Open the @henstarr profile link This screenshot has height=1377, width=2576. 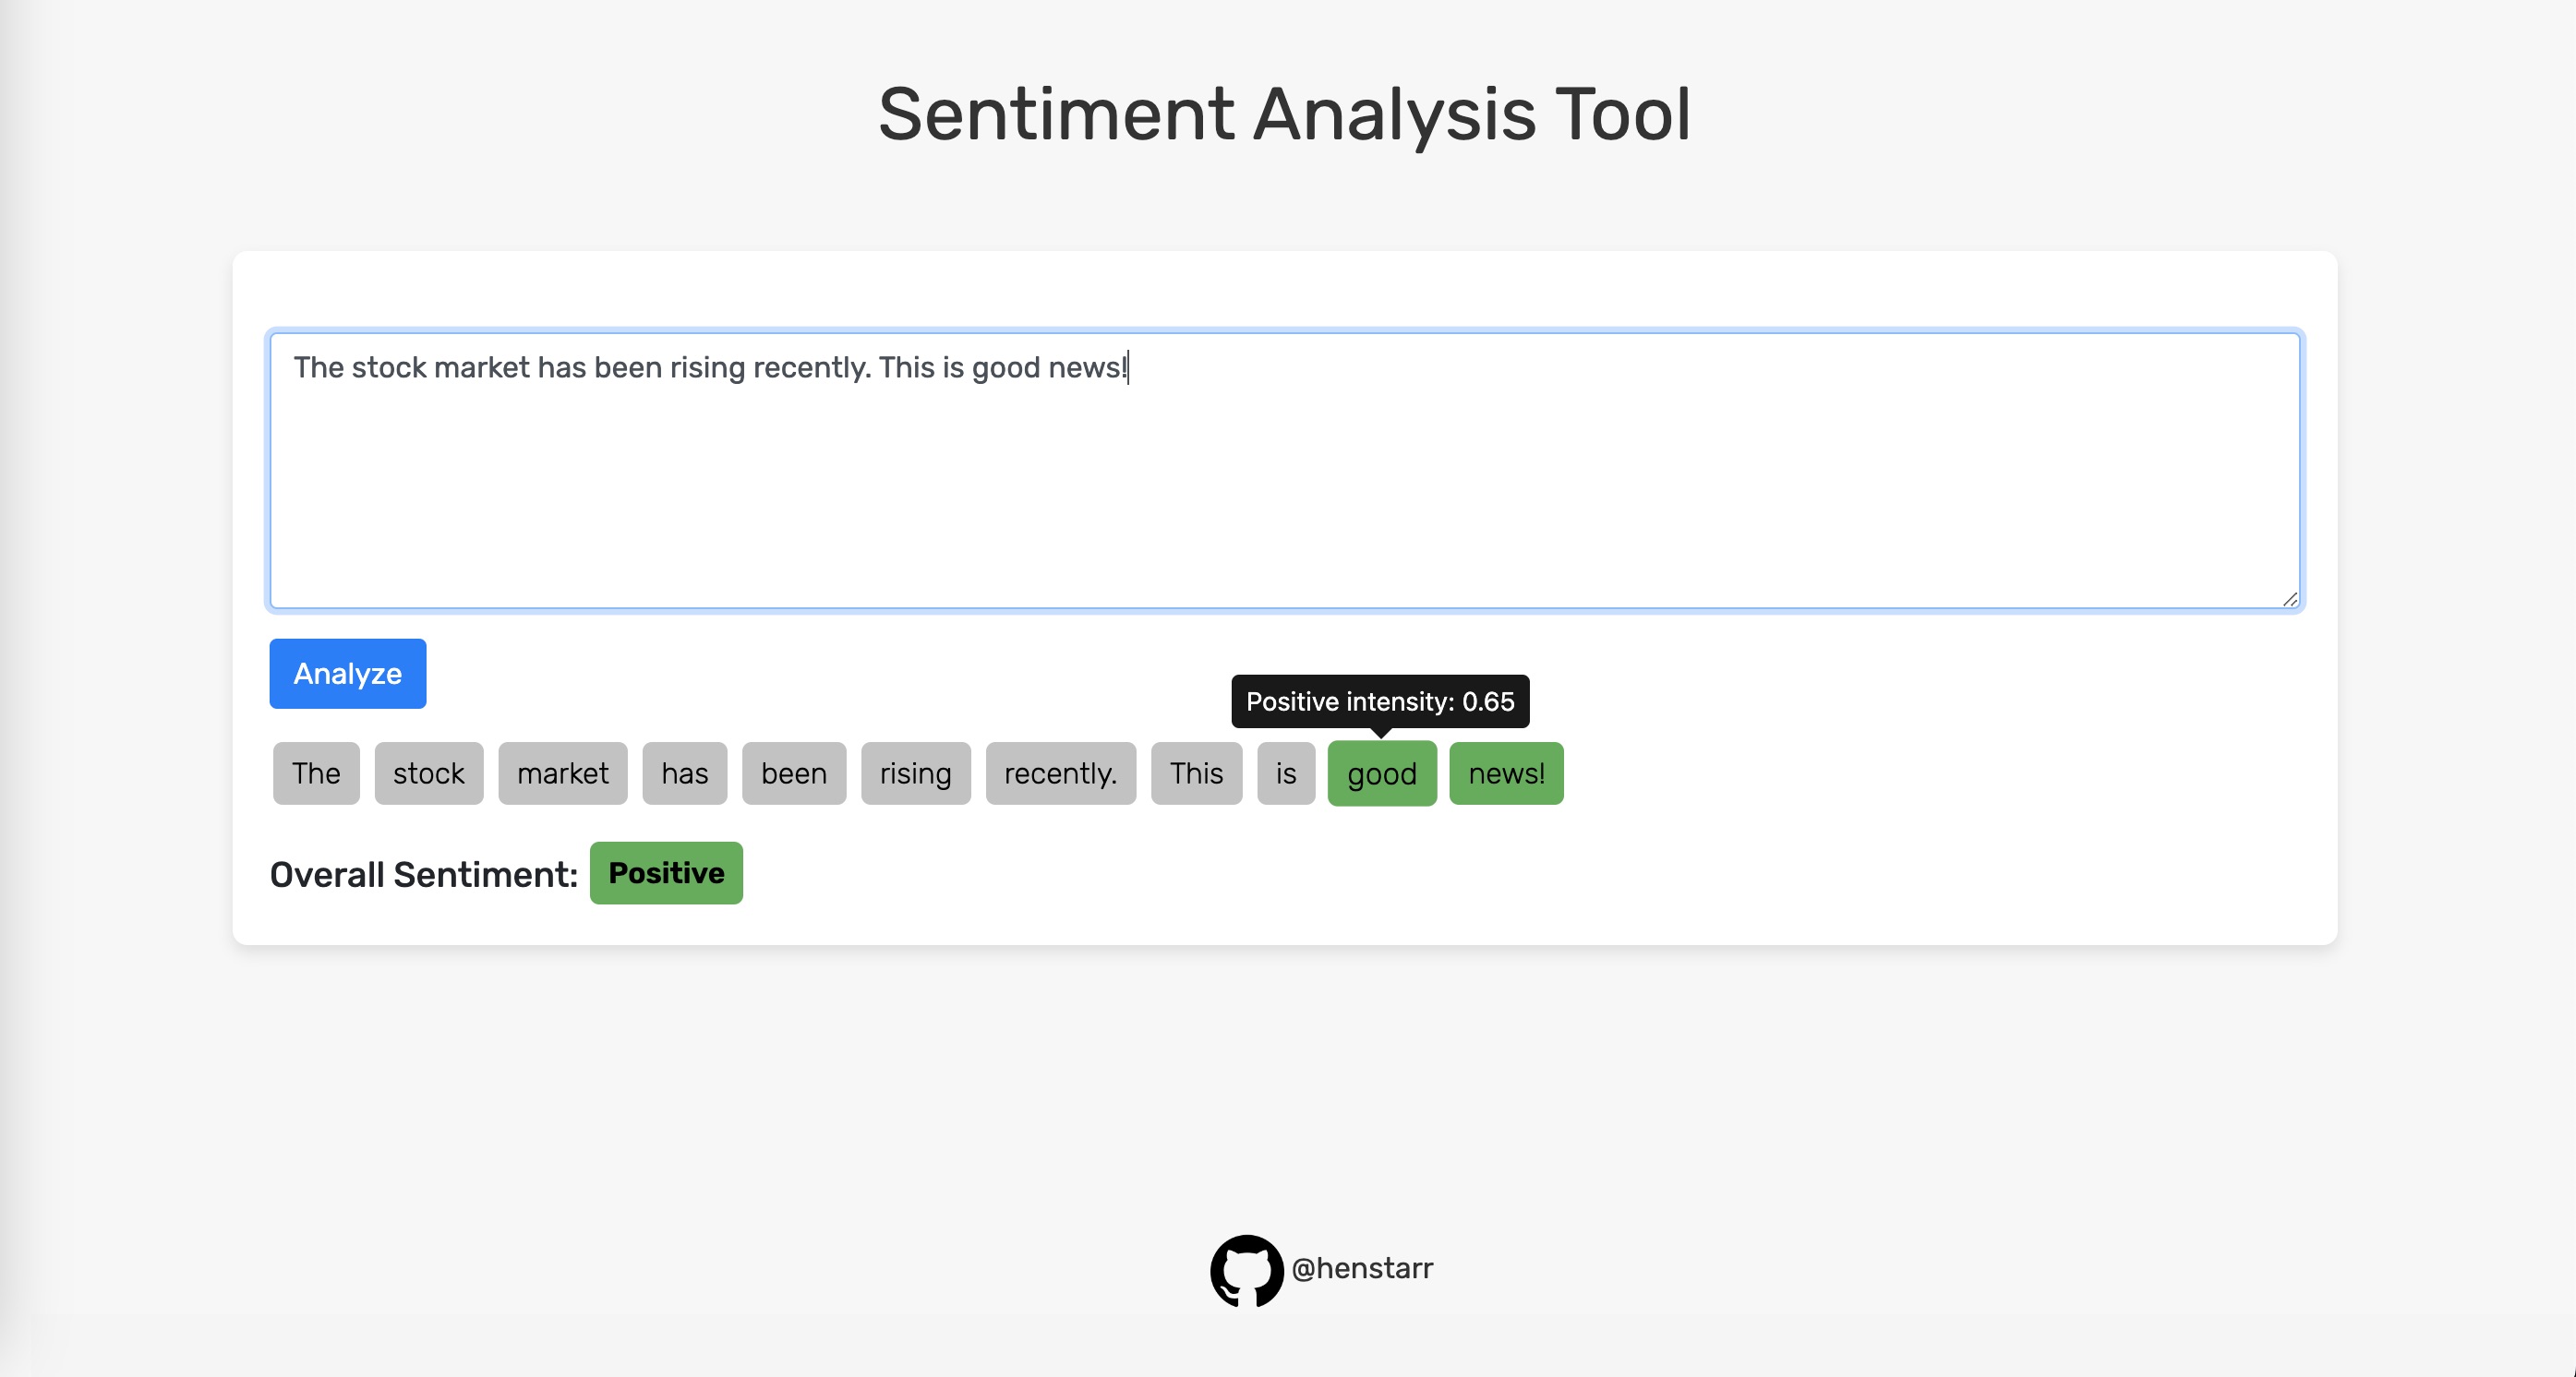tap(1362, 1268)
